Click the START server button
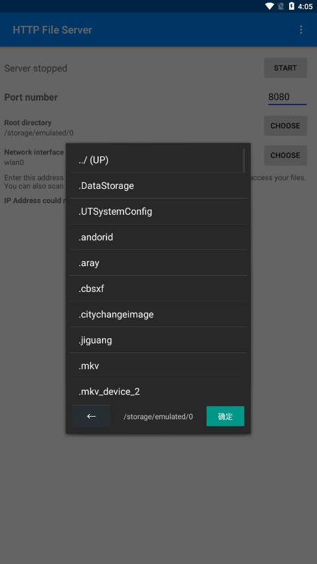Screen dimensions: 317x564 [285, 68]
